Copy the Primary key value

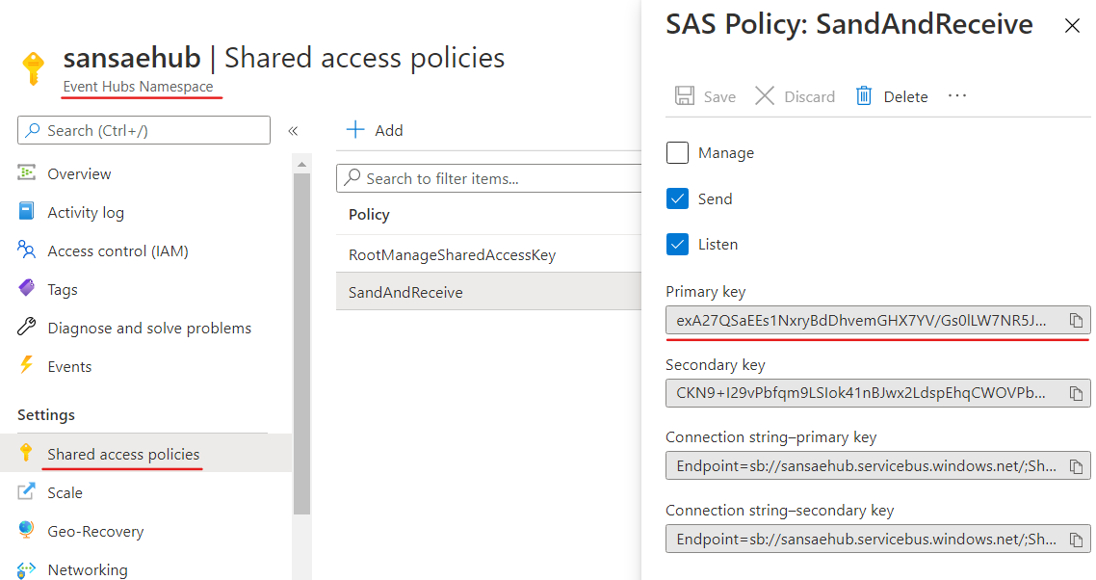1076,320
